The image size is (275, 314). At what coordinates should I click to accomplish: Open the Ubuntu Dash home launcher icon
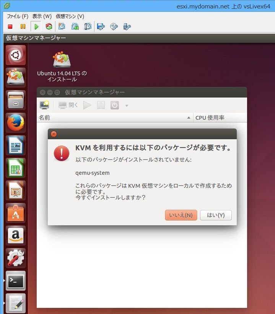pos(16,55)
